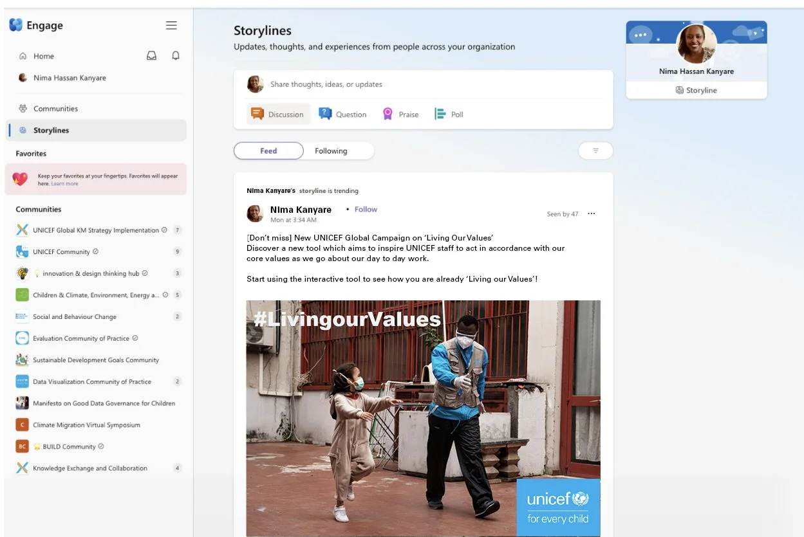Select Storylines in the sidebar

97,130
